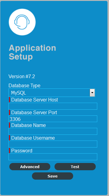Click the Database Username label
Viewport: 109px width, 196px height.
(33, 138)
